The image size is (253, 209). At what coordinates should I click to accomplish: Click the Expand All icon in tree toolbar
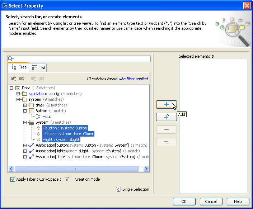[14, 79]
